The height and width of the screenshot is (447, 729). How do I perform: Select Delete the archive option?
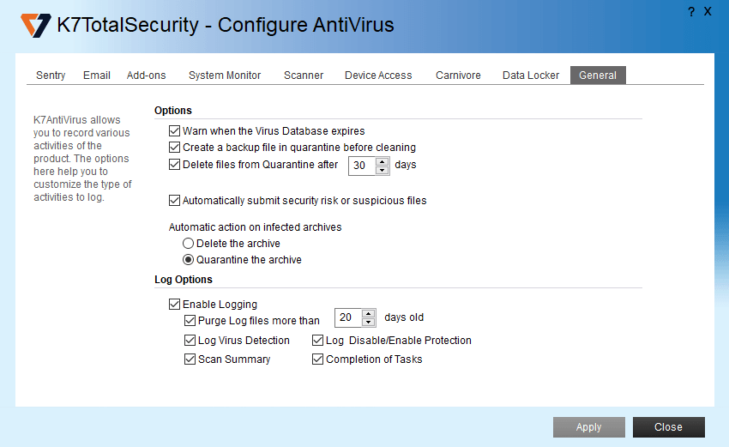point(189,244)
